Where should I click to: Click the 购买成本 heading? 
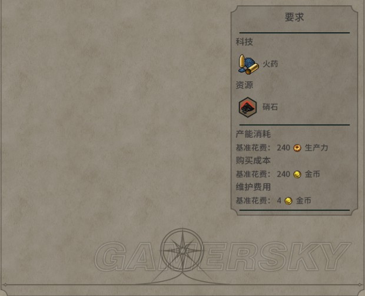253,160
